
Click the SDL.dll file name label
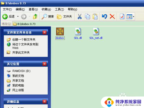[x=78, y=38]
